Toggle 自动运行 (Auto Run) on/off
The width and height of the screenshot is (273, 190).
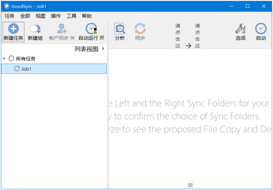(91, 29)
